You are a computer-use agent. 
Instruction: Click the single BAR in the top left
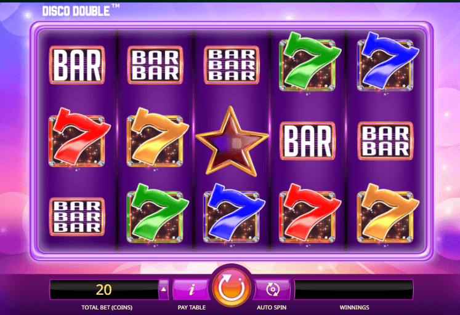[x=77, y=65]
